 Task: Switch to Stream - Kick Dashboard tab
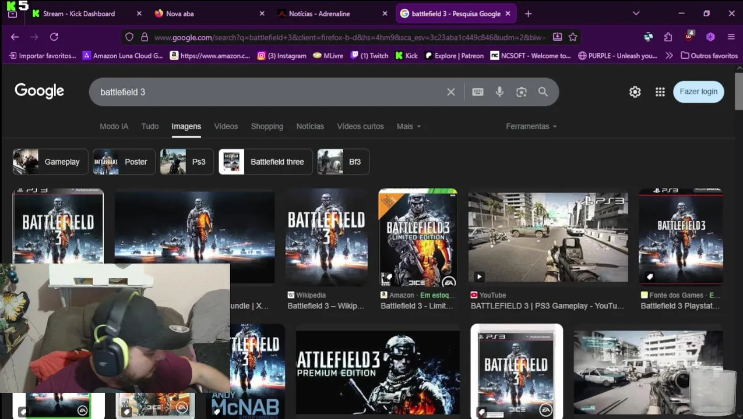79,13
